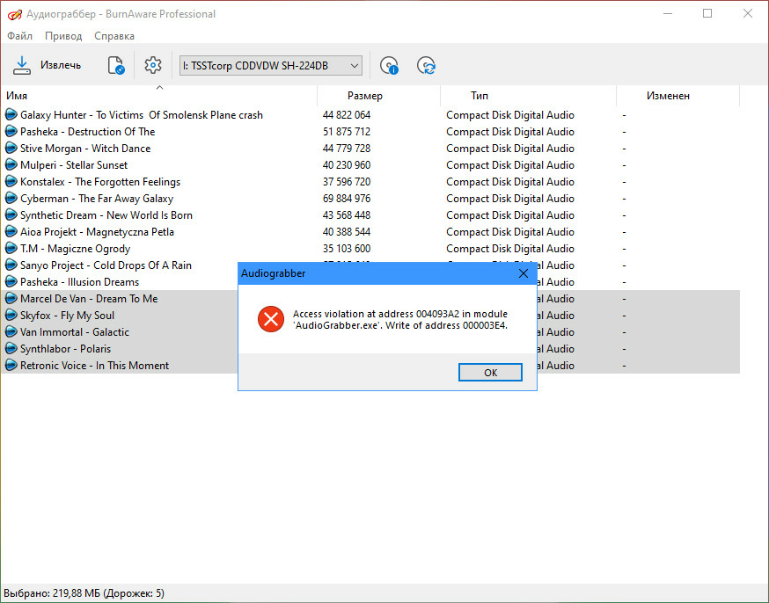Sort by the Тип column header
Viewport: 769px width, 603px height.
[x=528, y=96]
